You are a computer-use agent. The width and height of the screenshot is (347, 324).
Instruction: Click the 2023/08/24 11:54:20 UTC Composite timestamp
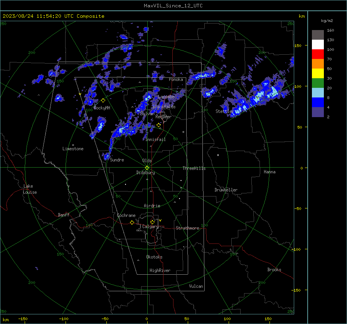[x=53, y=16]
